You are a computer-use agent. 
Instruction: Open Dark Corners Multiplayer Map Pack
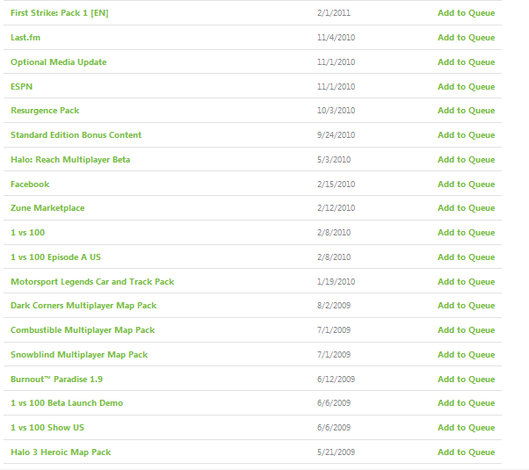pos(83,306)
